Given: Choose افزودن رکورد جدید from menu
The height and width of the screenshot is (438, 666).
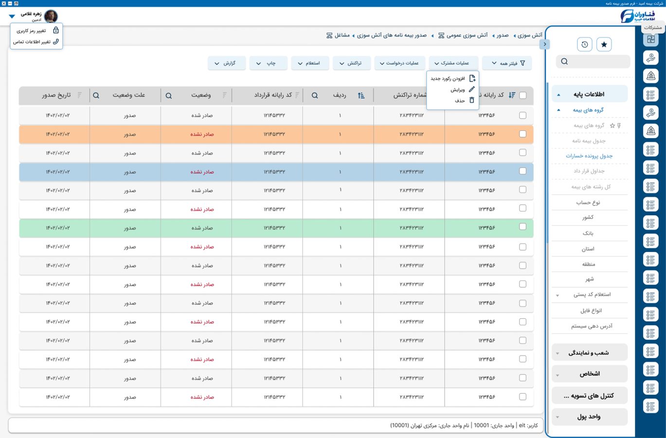Looking at the screenshot, I should click(x=452, y=78).
